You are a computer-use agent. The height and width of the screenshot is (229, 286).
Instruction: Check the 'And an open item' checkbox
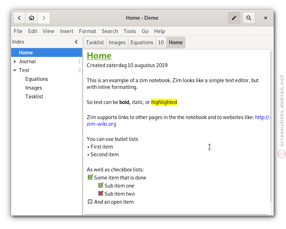coord(90,201)
